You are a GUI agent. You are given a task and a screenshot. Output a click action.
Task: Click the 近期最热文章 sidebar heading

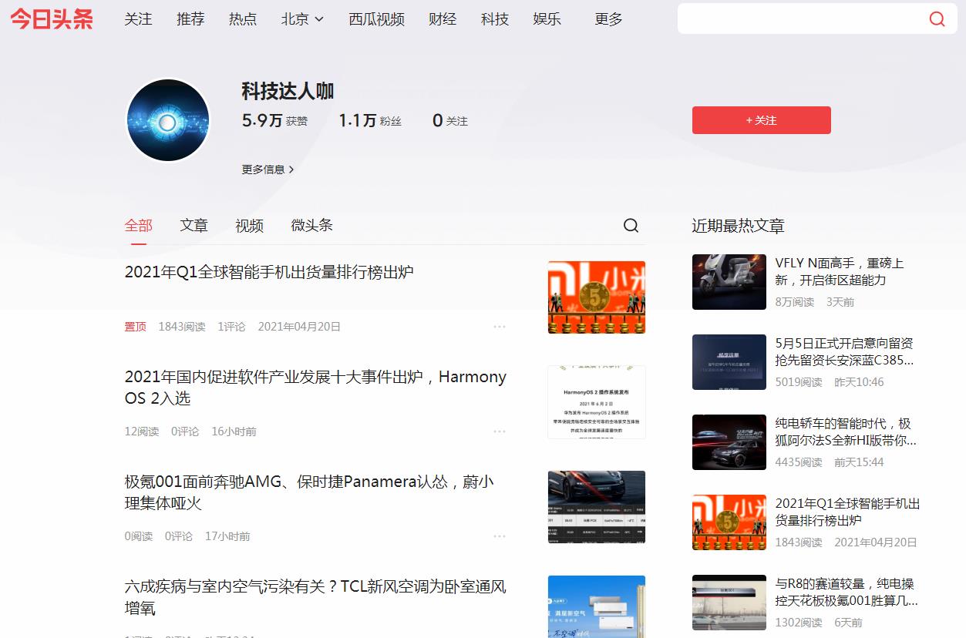click(x=738, y=226)
